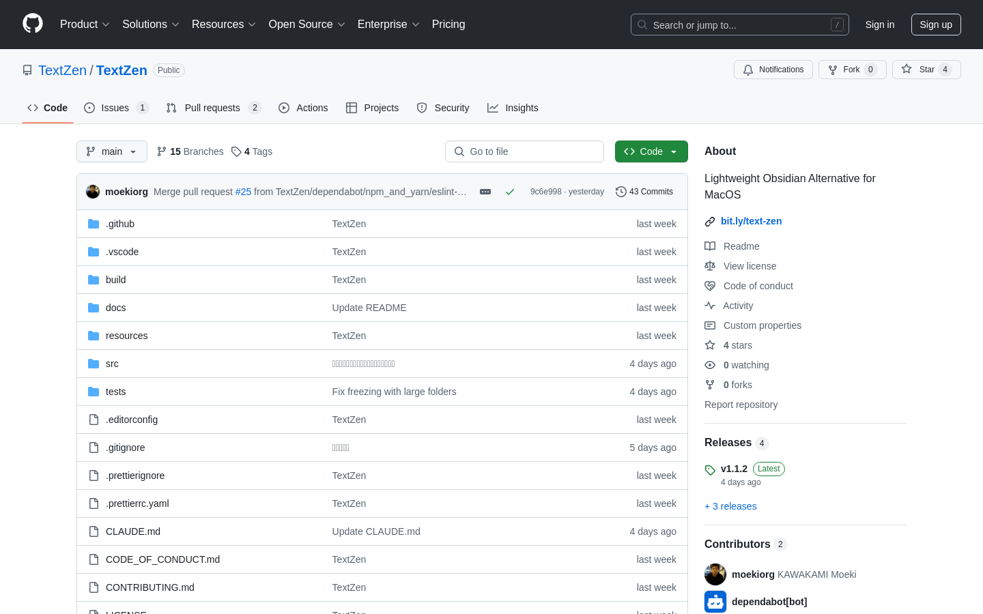Click 'Fix freezing with large folders' commit message

tap(394, 392)
